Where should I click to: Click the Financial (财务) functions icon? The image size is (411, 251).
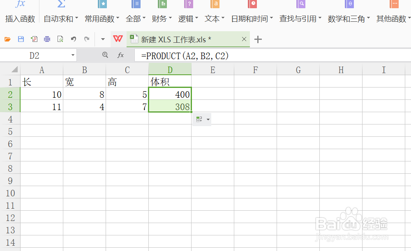click(x=162, y=4)
